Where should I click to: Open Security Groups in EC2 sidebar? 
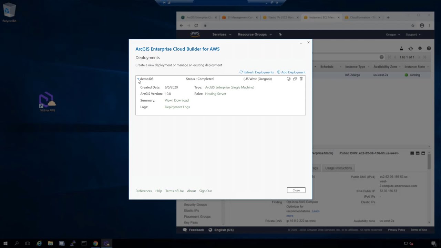pyautogui.click(x=195, y=205)
